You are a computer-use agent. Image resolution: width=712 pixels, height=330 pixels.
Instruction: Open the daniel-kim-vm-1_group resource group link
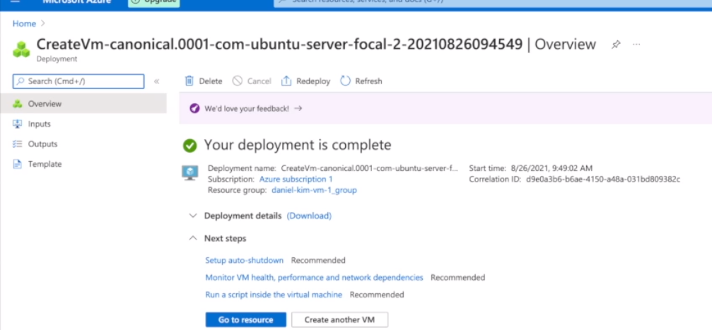click(x=314, y=190)
